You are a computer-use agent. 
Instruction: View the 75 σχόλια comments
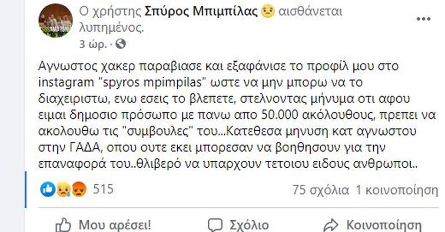pyautogui.click(x=321, y=190)
